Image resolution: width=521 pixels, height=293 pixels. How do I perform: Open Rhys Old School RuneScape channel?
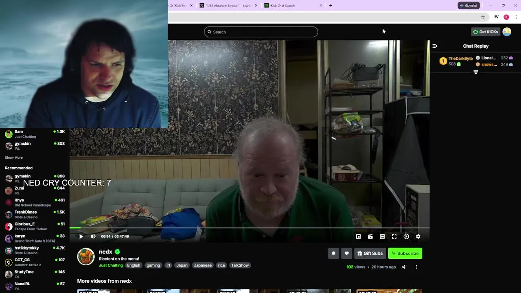tap(35, 203)
